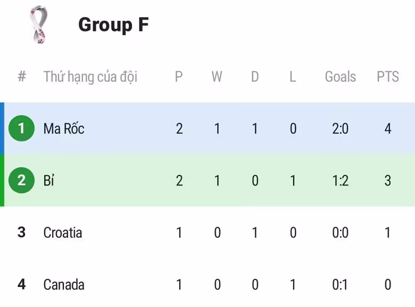This screenshot has width=415, height=307.
Task: Click the PTS column header
Action: click(387, 77)
